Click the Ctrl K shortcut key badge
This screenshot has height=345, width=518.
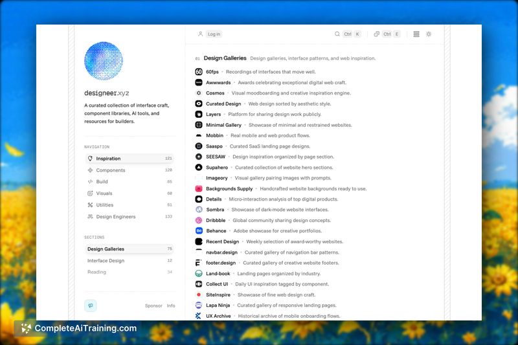pos(352,34)
